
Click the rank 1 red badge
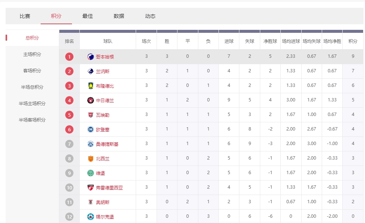(69, 57)
